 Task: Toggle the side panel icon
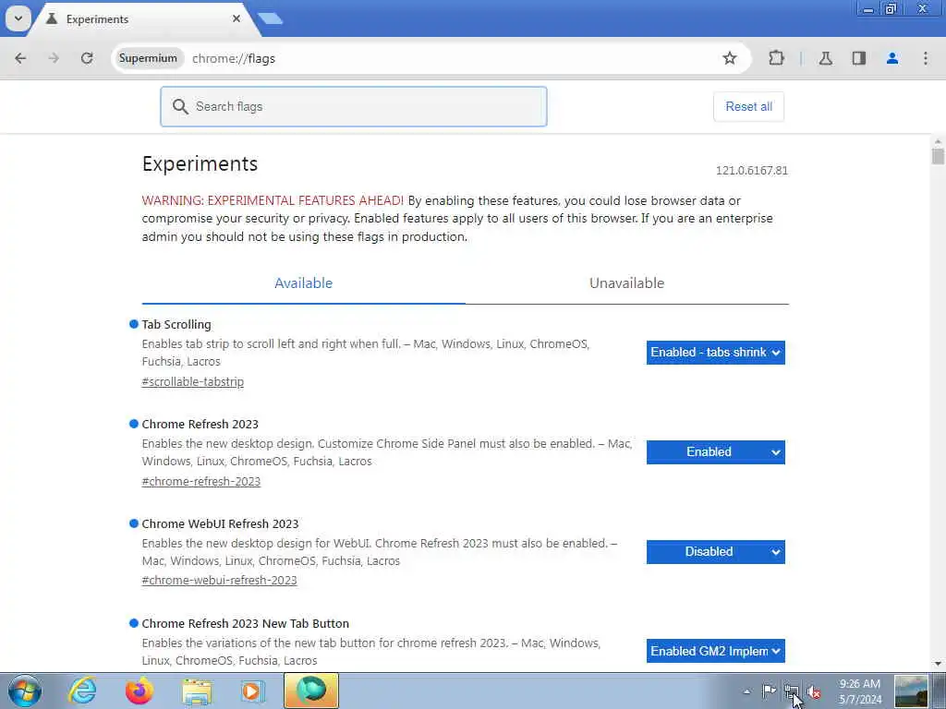point(858,58)
